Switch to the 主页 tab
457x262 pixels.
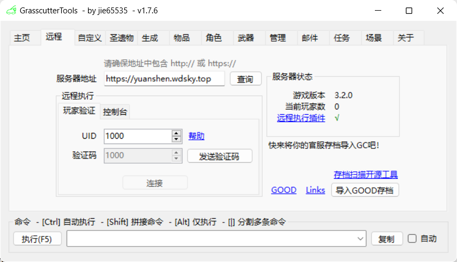click(x=22, y=38)
